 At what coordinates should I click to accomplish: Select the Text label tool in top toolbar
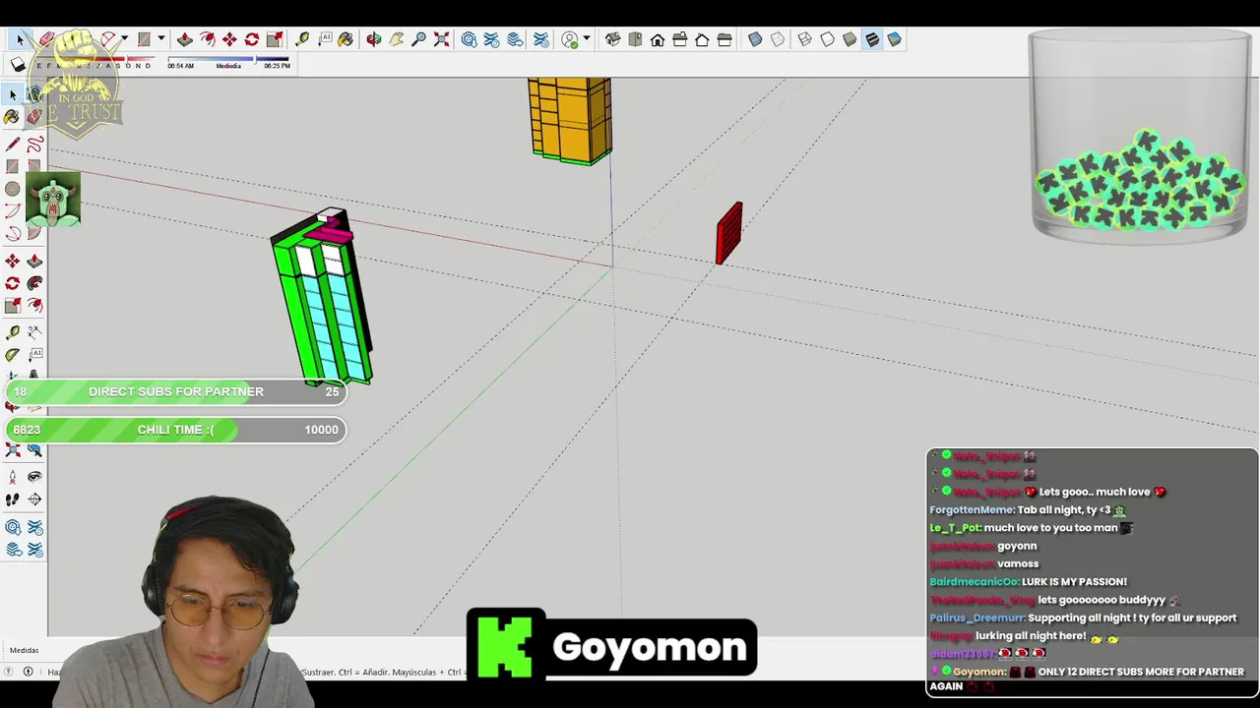pyautogui.click(x=325, y=39)
